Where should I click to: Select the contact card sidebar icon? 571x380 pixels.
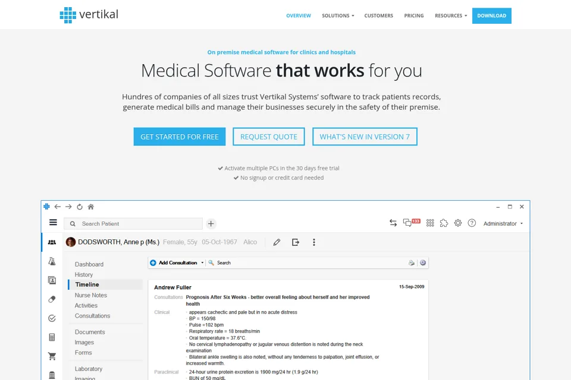52,280
